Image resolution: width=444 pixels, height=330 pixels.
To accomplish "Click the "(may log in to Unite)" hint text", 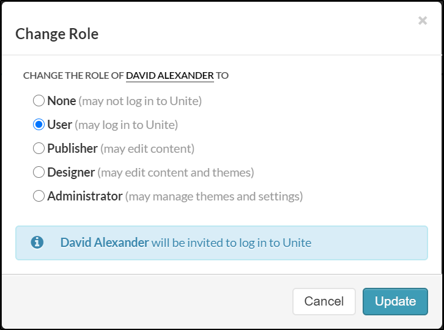I will [x=126, y=125].
